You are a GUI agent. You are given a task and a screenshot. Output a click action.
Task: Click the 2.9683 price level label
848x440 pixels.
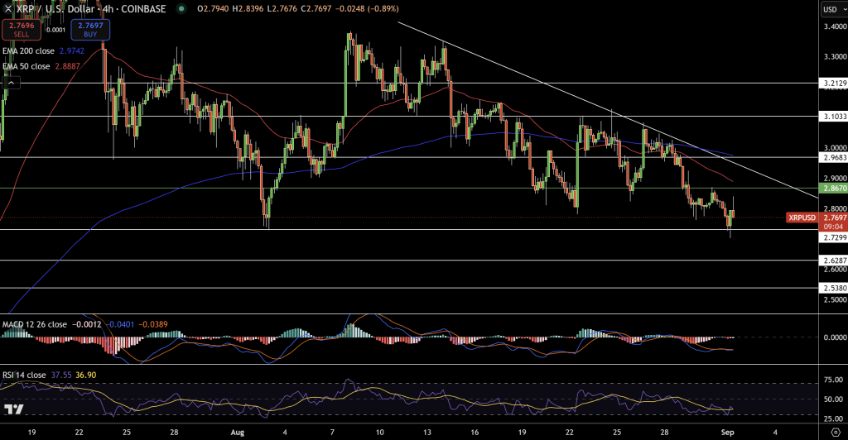click(x=833, y=158)
